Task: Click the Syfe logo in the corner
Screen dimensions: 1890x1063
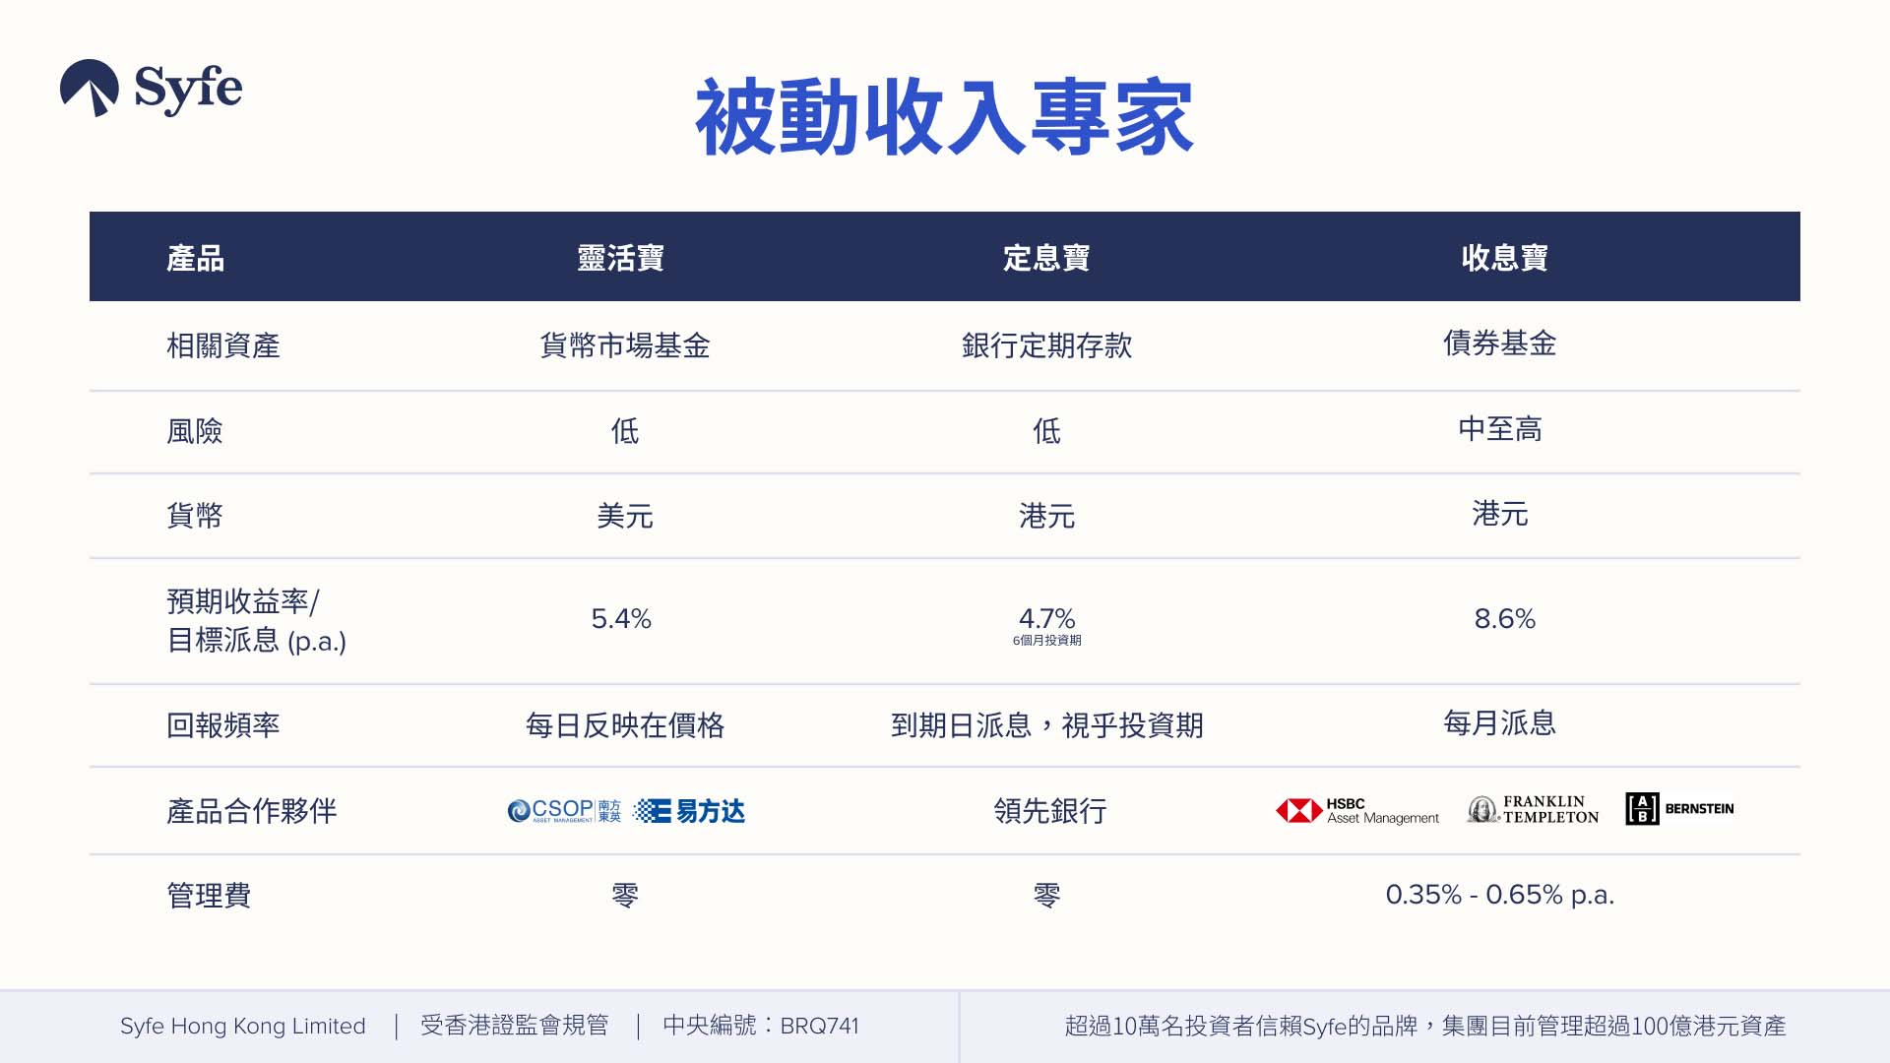Action: (x=151, y=89)
